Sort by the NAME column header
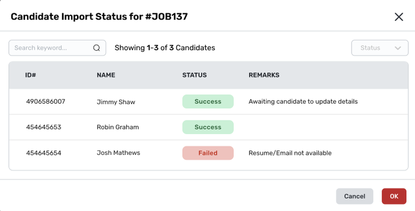 pos(106,75)
